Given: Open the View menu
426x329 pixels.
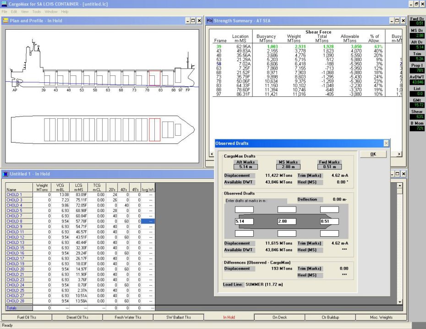Looking at the screenshot, I should pos(25,12).
